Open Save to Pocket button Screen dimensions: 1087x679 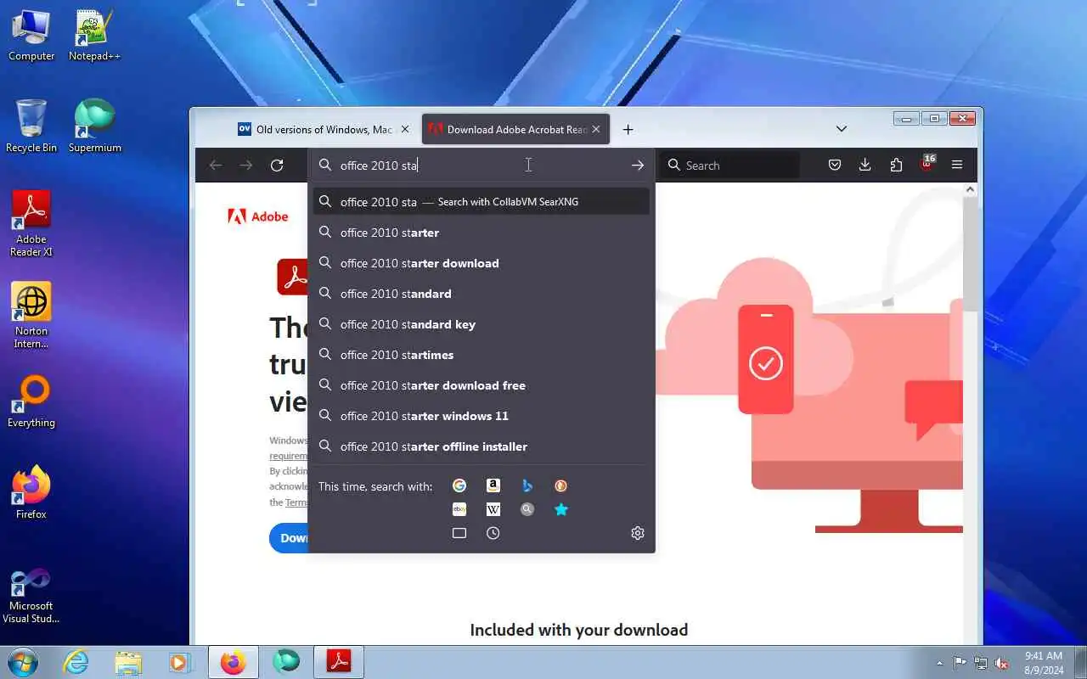(835, 166)
